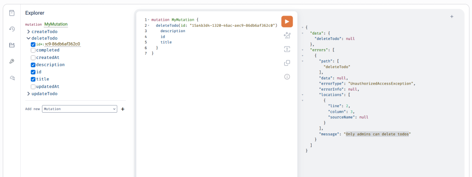Open the query history icon
This screenshot has width=472, height=177.
click(12, 29)
